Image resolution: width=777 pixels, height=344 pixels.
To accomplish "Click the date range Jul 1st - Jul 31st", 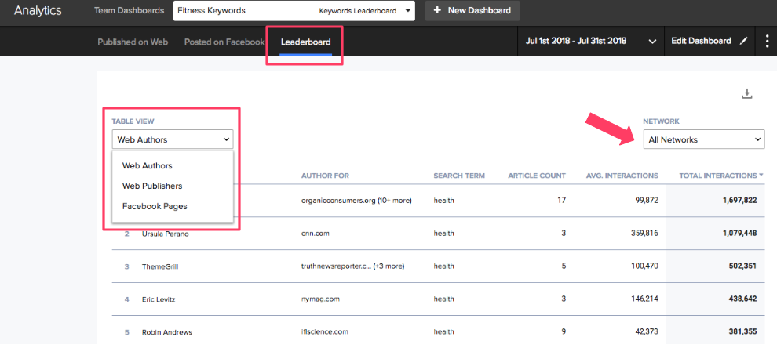I will tap(576, 41).
